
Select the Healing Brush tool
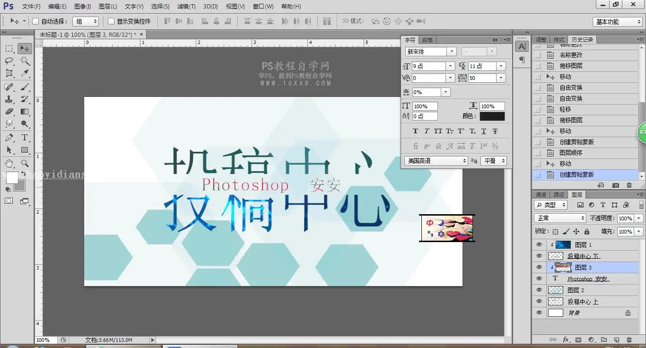coord(9,87)
